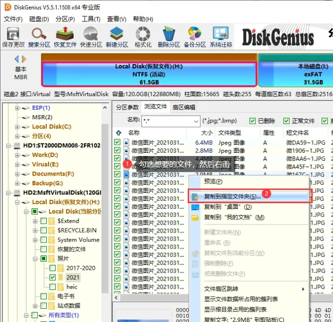This screenshot has height=322, width=333.
Task: Click the DiskGenius app logo in title bar
Action: (8, 7)
